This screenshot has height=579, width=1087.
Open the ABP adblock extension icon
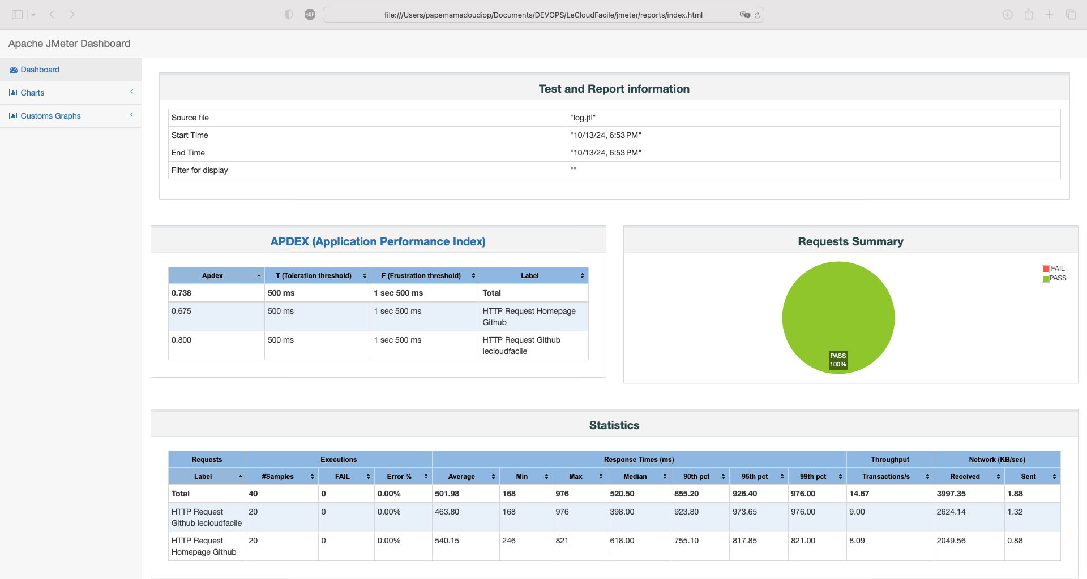click(310, 15)
